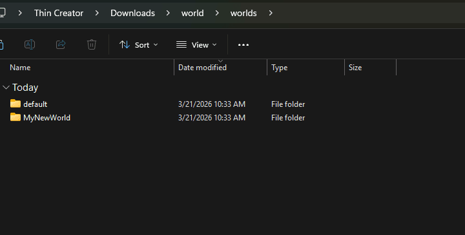The width and height of the screenshot is (465, 235).
Task: Click the This PC monitor icon in address bar
Action: point(3,13)
